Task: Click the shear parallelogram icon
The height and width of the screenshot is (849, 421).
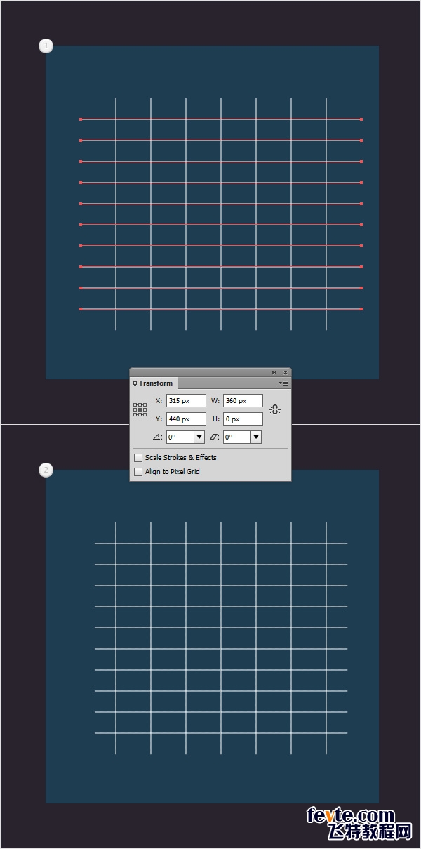Action: pyautogui.click(x=215, y=437)
